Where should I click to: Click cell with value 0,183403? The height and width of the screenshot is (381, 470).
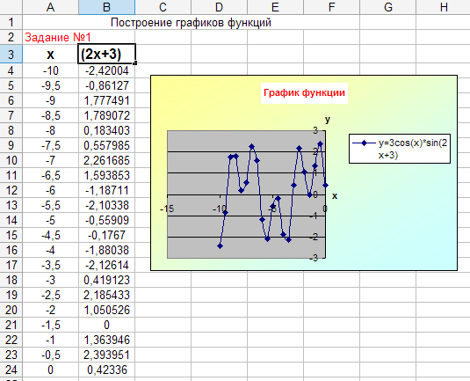pyautogui.click(x=106, y=130)
